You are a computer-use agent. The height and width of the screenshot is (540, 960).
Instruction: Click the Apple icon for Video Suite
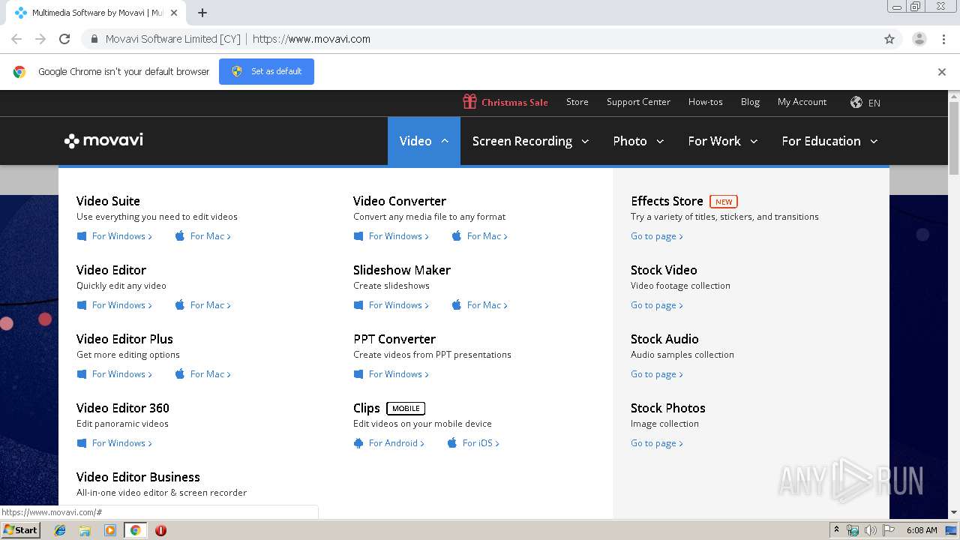tap(180, 236)
